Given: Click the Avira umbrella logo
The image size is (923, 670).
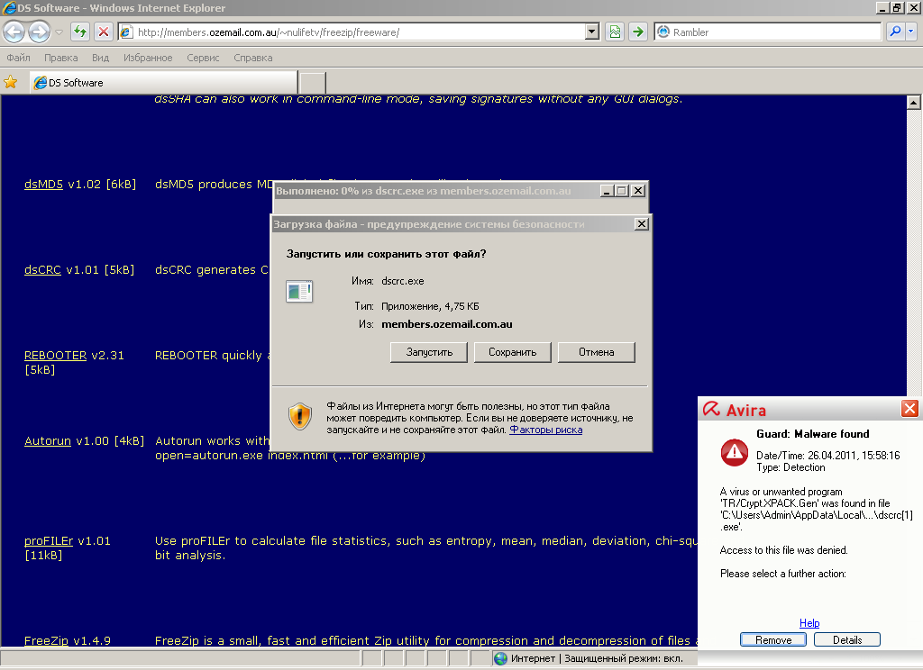Looking at the screenshot, I should 712,409.
